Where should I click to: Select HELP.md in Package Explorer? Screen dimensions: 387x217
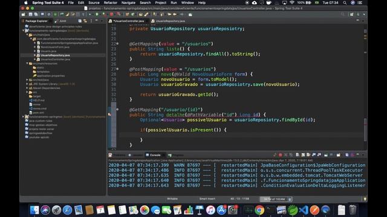(39, 101)
